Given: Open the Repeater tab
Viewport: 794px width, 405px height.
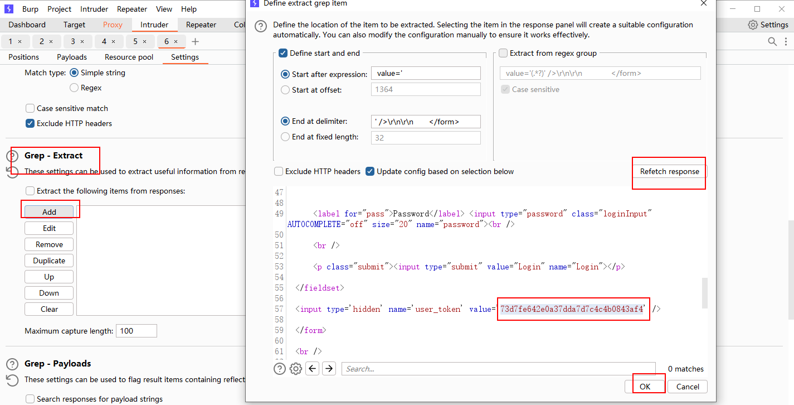Looking at the screenshot, I should pos(201,25).
